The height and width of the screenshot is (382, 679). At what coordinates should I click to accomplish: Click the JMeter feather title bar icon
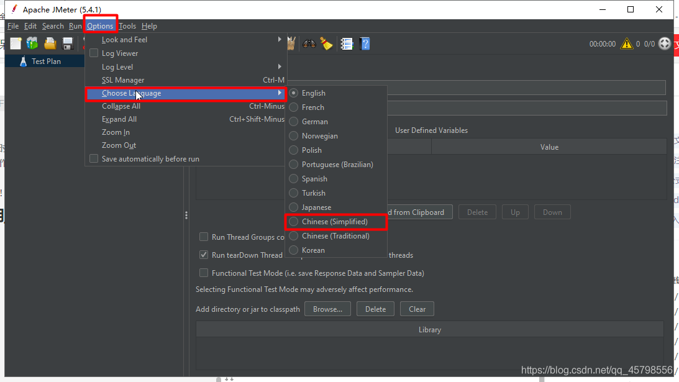[x=14, y=9]
